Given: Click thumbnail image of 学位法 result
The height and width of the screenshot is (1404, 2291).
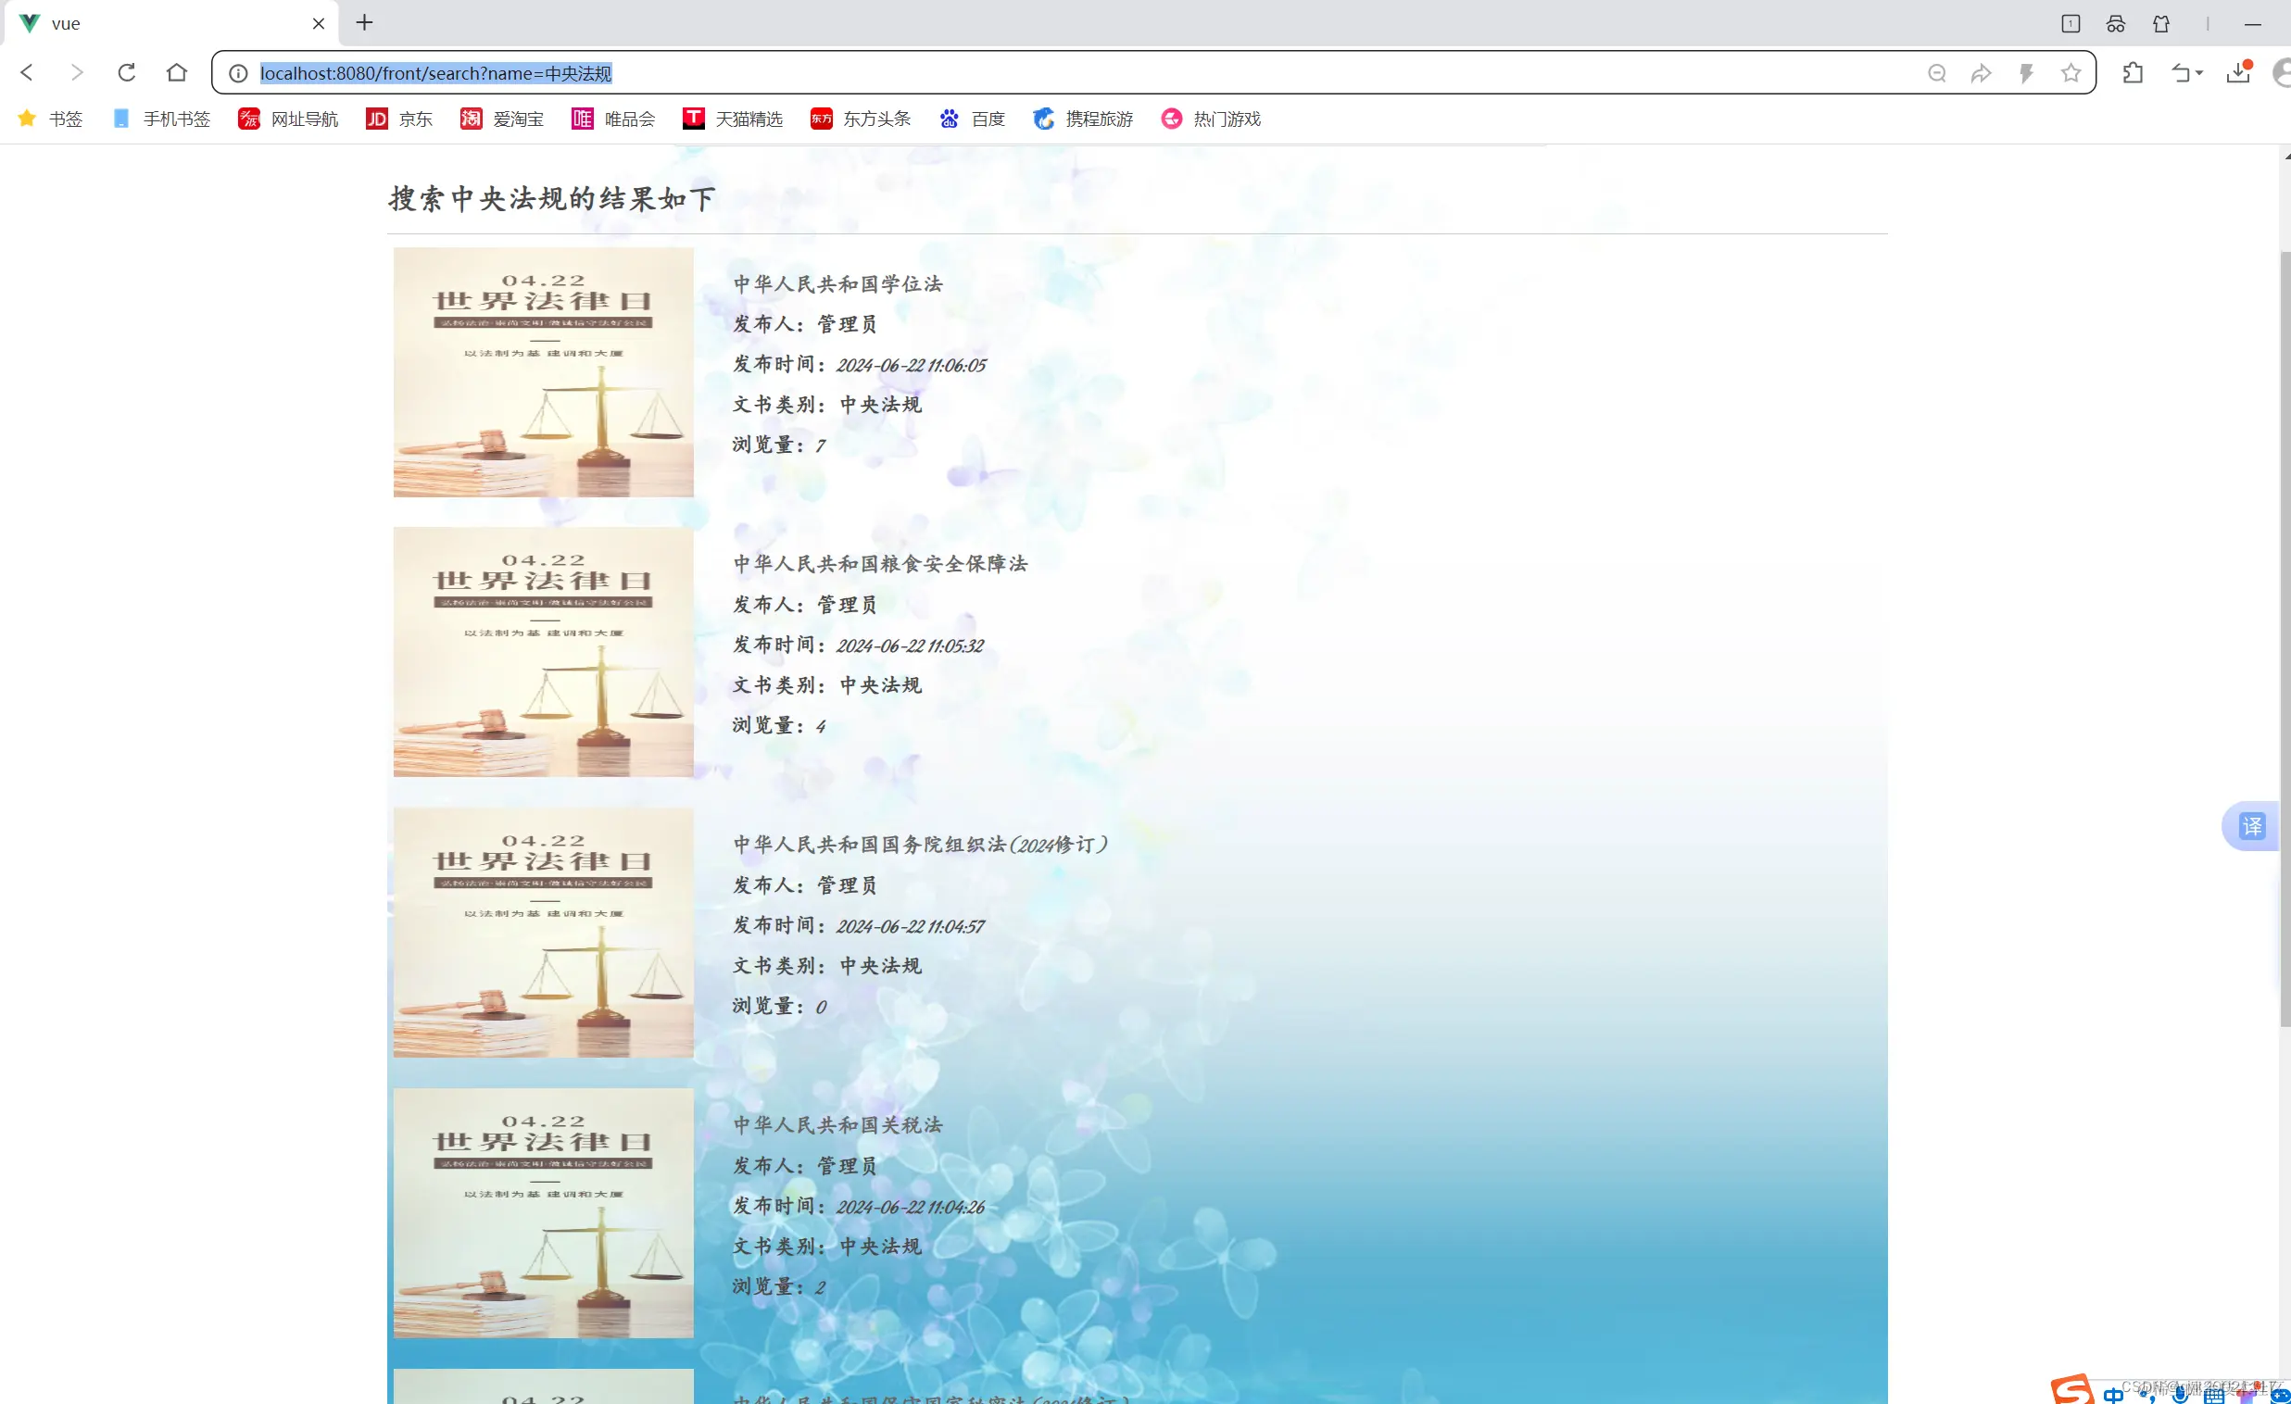Looking at the screenshot, I should click(x=543, y=372).
